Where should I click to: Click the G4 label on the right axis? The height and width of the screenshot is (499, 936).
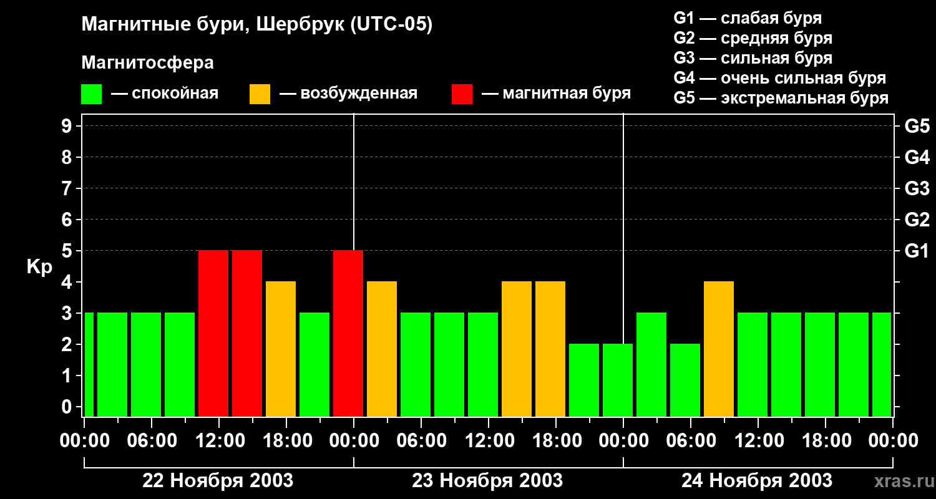point(917,157)
